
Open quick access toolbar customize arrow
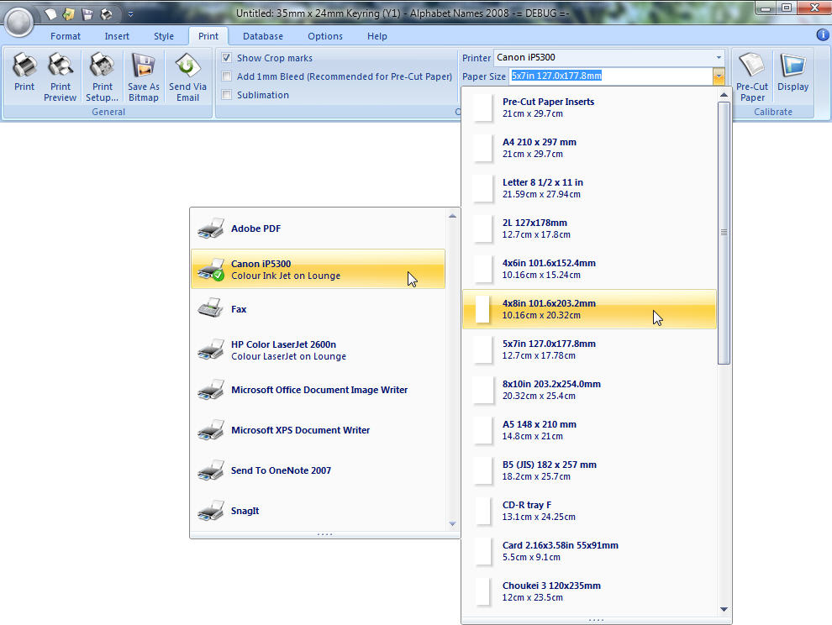(x=130, y=14)
